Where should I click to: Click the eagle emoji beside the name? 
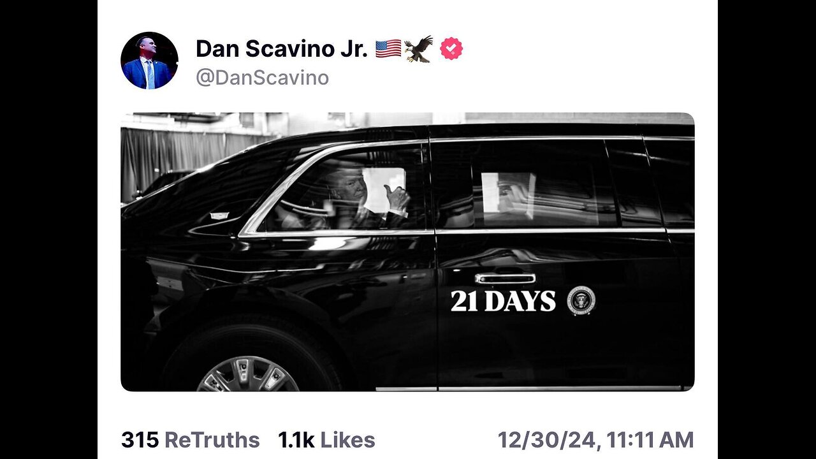pos(419,49)
